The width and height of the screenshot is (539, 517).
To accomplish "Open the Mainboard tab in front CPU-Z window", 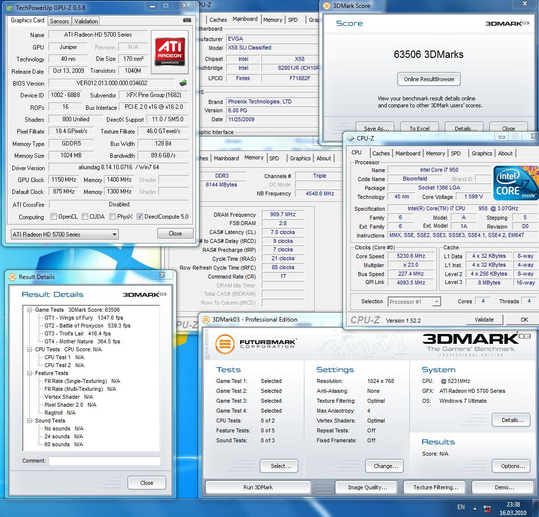I will point(408,153).
